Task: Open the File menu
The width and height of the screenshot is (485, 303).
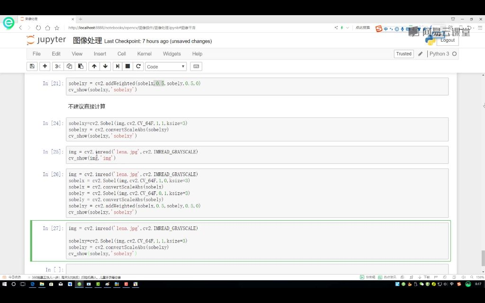Action: (x=36, y=54)
